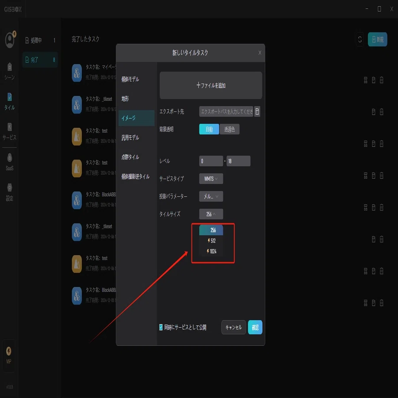Select the 点群タイル tab
The height and width of the screenshot is (398, 398).
pyautogui.click(x=136, y=157)
